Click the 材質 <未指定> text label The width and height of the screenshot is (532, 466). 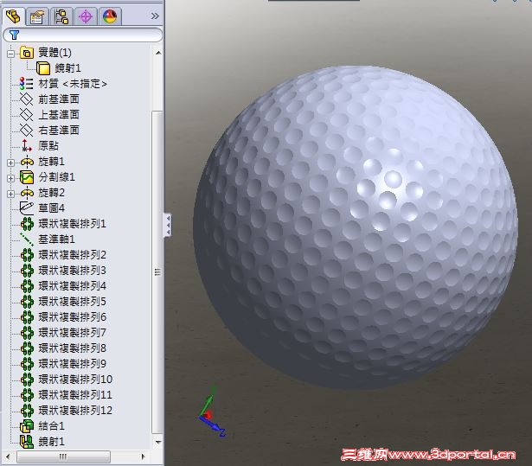pos(73,84)
